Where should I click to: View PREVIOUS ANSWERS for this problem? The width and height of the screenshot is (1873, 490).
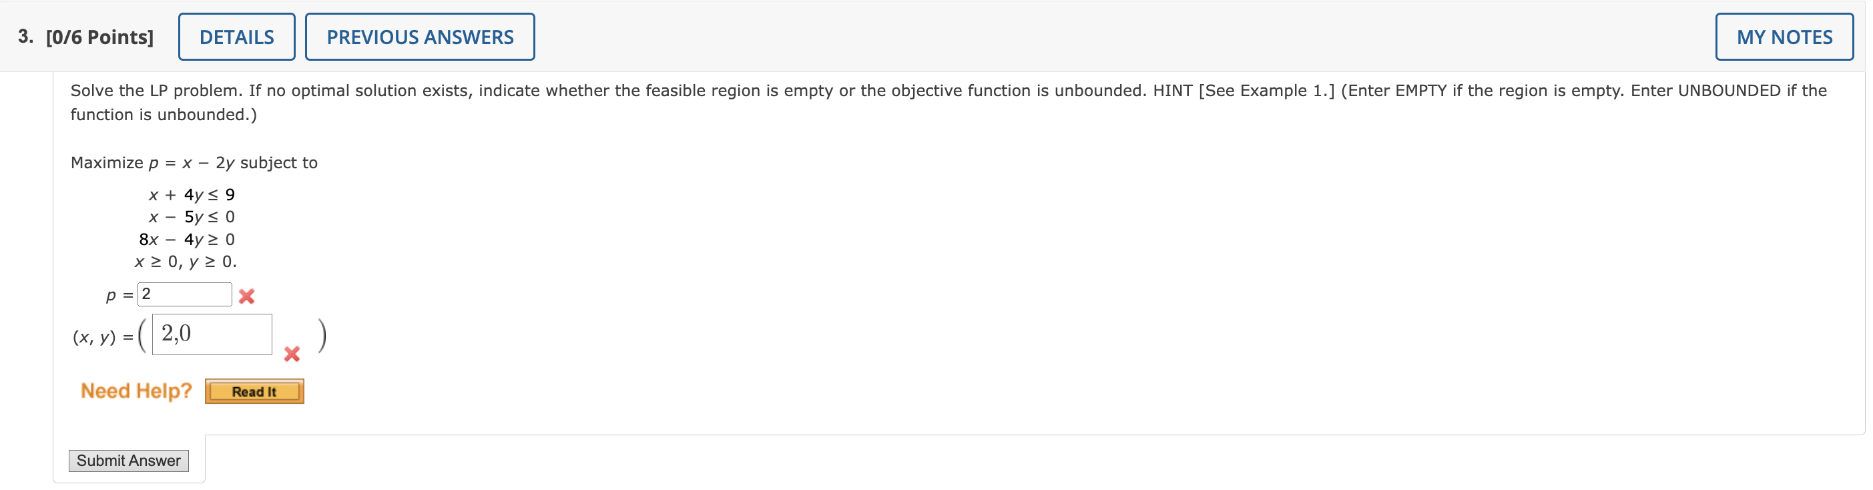[x=420, y=35]
